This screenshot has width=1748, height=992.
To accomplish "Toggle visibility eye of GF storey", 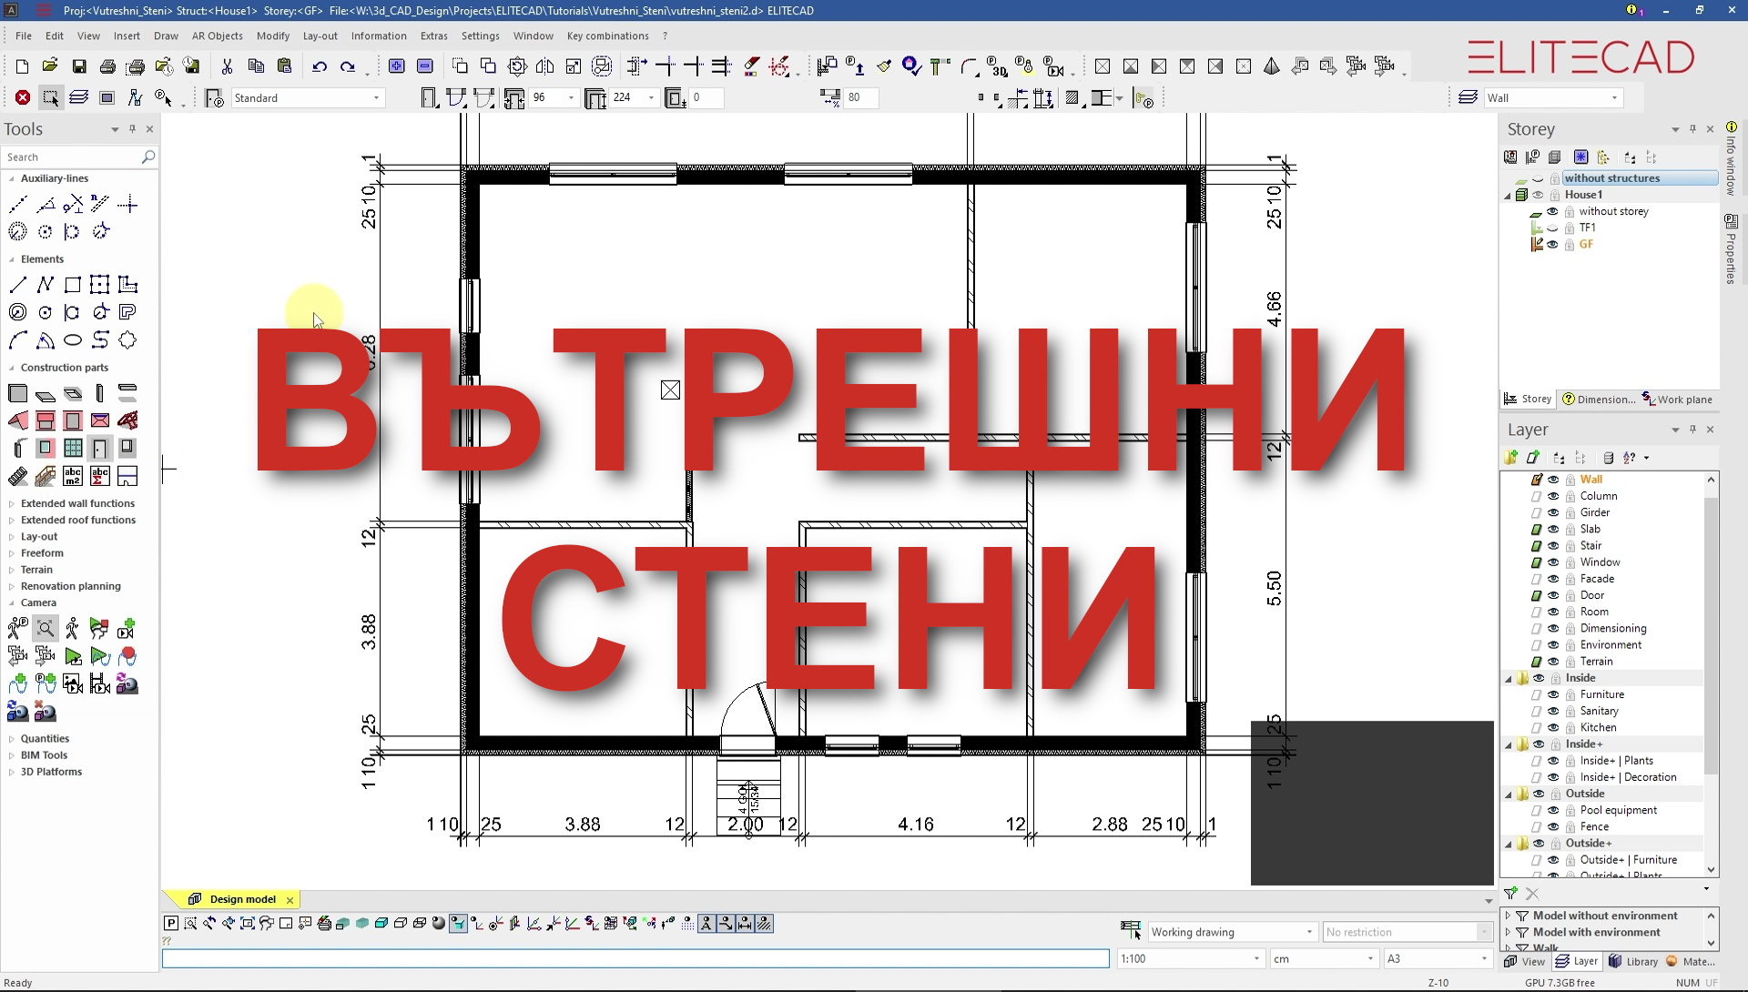I will (x=1552, y=245).
